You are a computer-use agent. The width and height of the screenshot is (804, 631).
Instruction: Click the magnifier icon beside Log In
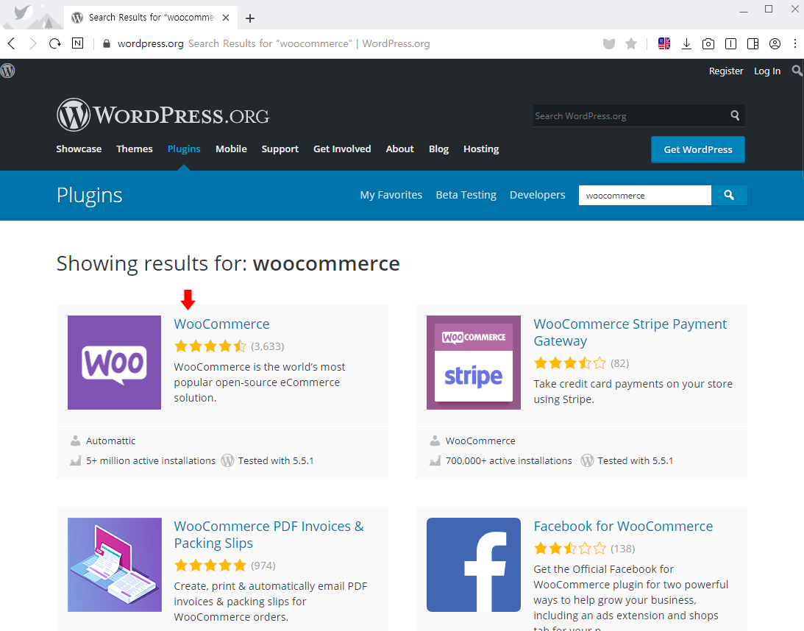[x=797, y=71]
